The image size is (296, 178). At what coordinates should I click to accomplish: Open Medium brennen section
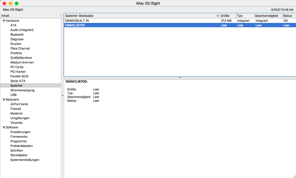(22, 62)
